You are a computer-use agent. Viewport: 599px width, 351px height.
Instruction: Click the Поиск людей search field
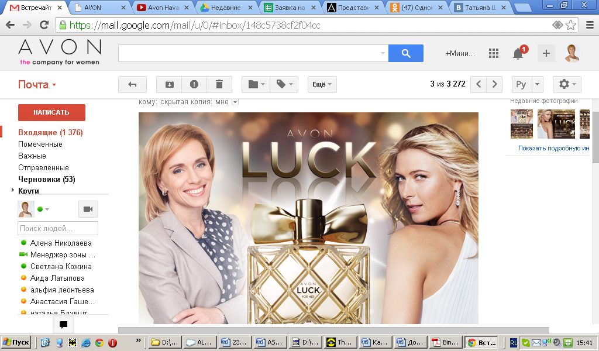pos(58,228)
